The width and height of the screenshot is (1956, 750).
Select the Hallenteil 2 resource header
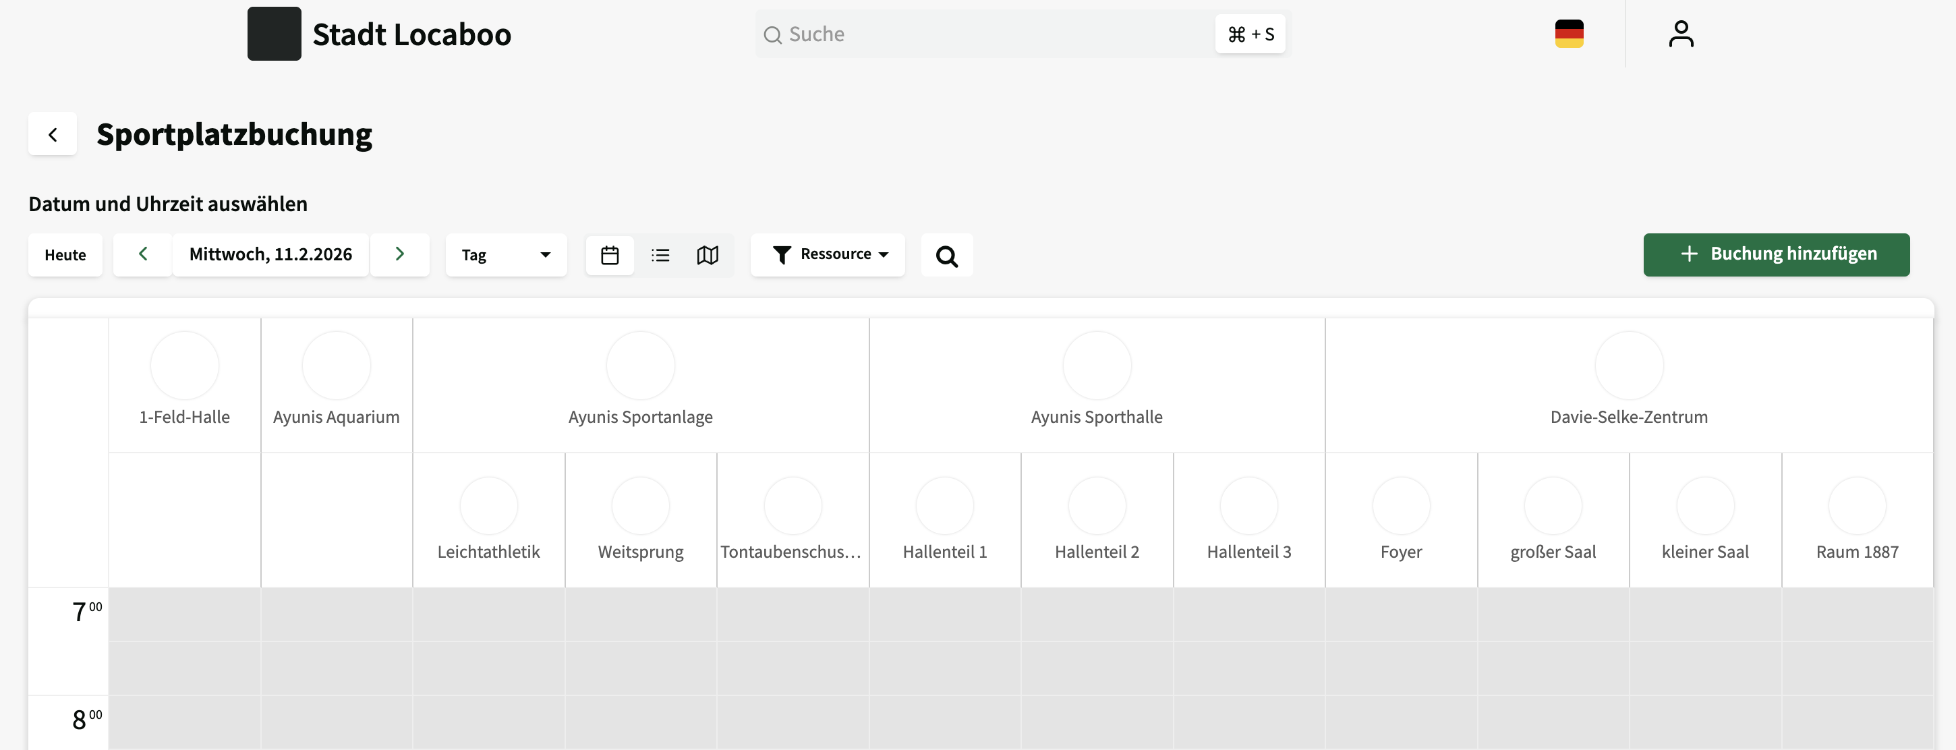(1097, 552)
